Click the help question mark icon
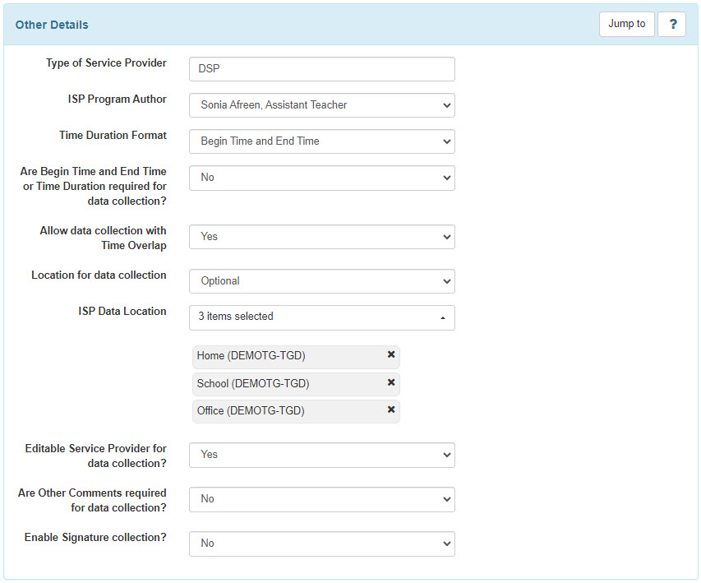 coord(671,24)
